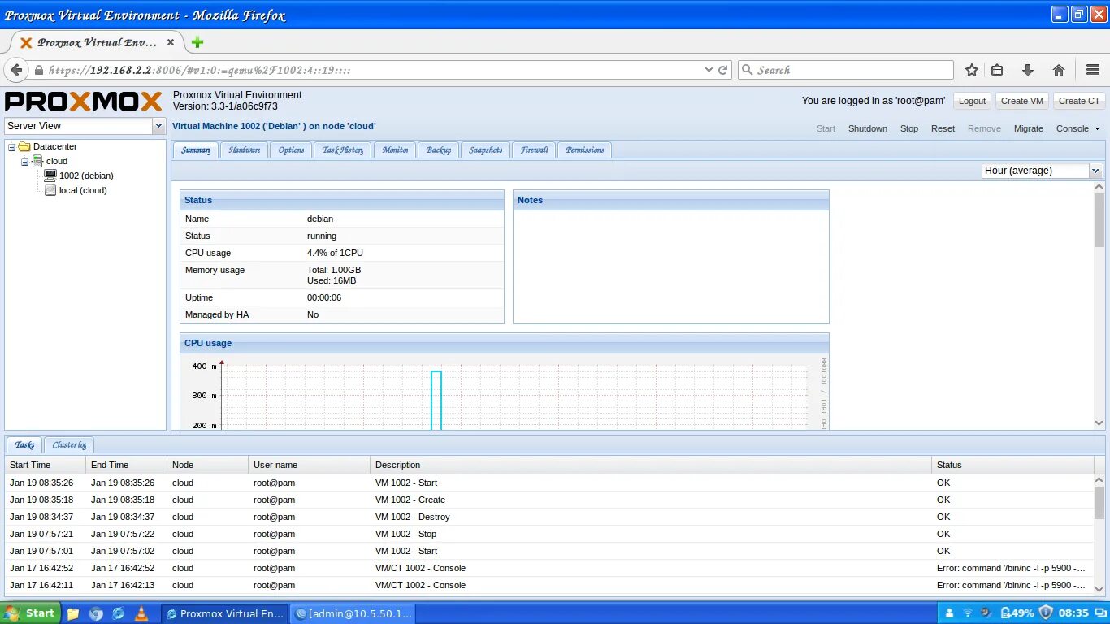The width and height of the screenshot is (1110, 624).
Task: Open the Permissions tab
Action: [x=585, y=149]
